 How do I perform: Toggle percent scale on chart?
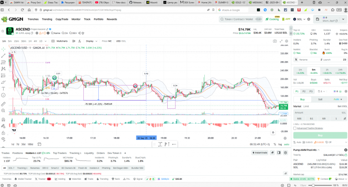point(275,144)
